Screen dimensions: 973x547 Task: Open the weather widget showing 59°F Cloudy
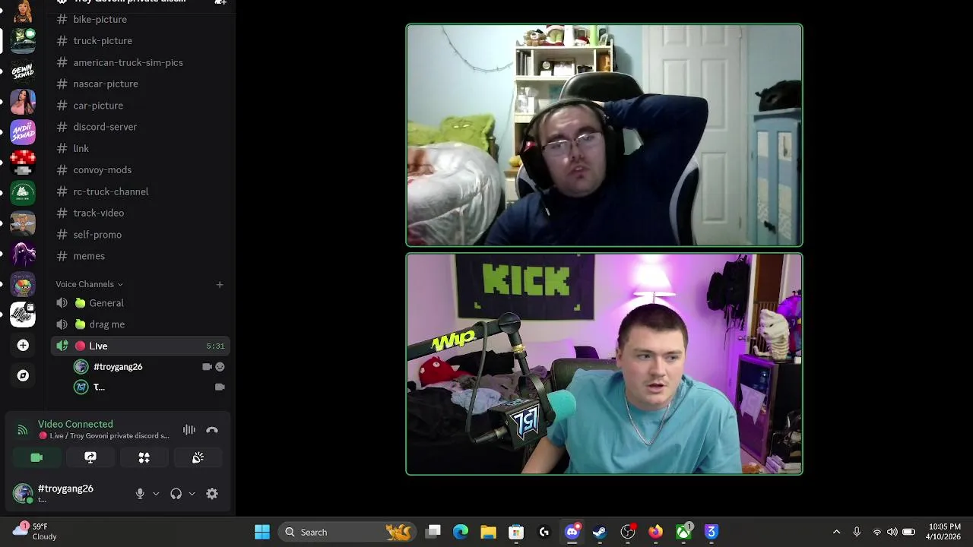(35, 531)
